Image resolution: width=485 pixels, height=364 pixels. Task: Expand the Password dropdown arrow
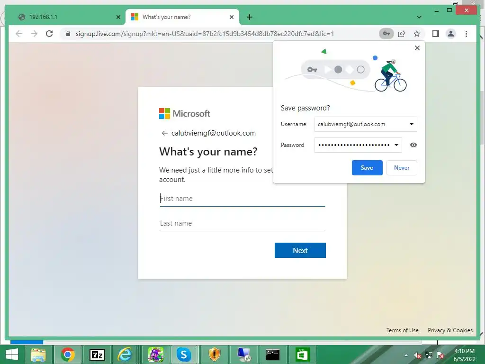tap(396, 145)
